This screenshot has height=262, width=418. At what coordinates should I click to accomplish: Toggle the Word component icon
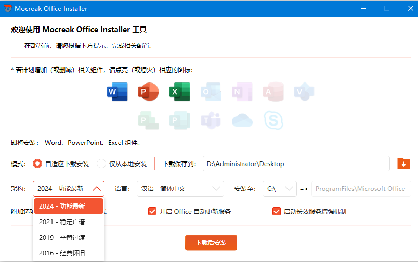(x=117, y=92)
